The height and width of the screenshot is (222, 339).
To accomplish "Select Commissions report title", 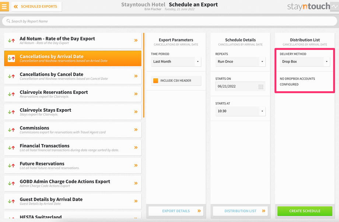I will point(34,128).
